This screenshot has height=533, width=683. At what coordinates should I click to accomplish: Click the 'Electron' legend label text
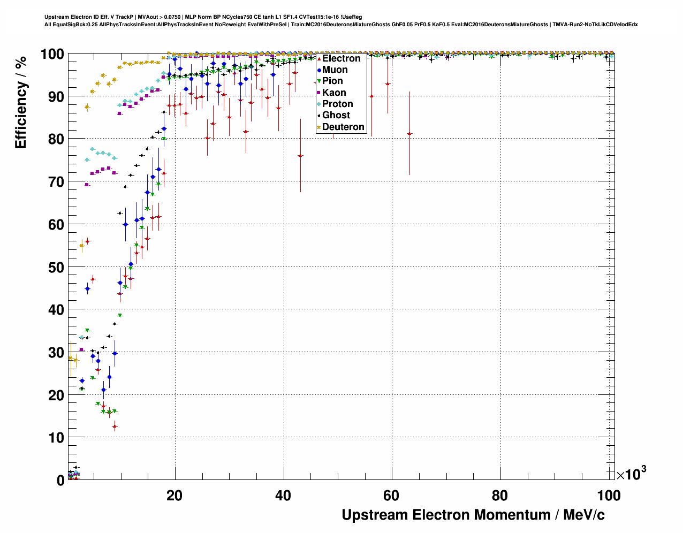tap(341, 58)
